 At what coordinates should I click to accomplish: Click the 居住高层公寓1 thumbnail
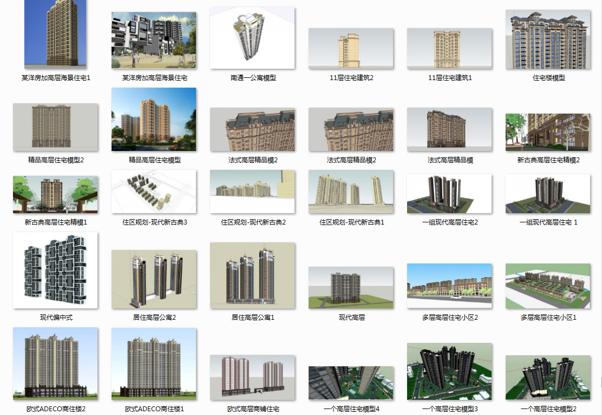pyautogui.click(x=252, y=275)
